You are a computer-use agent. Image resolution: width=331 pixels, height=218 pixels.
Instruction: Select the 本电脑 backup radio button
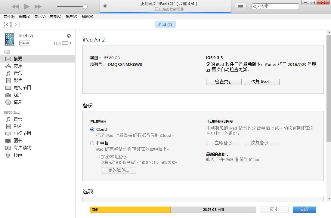click(92, 143)
